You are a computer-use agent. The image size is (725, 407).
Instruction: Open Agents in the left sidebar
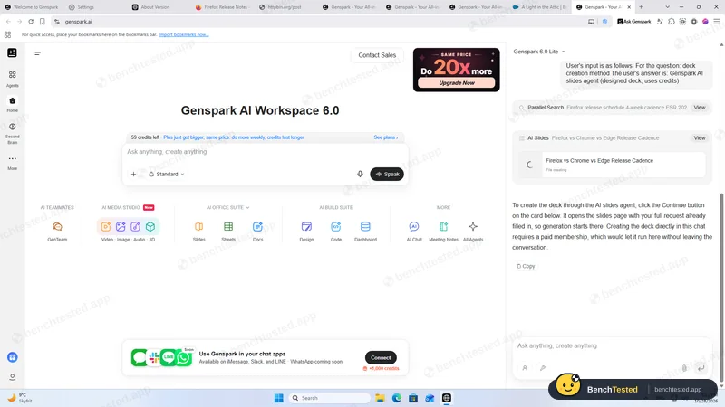click(13, 79)
